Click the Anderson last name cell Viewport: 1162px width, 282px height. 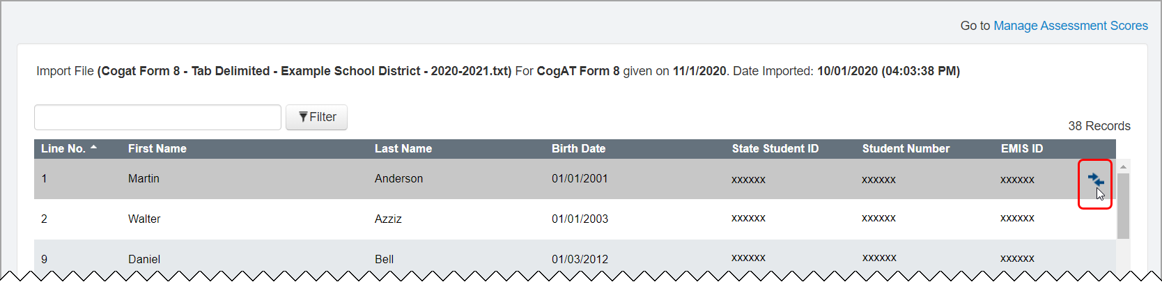398,179
